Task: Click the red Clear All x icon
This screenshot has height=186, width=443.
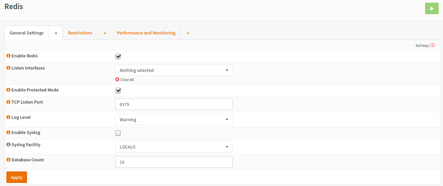Action: click(x=117, y=80)
